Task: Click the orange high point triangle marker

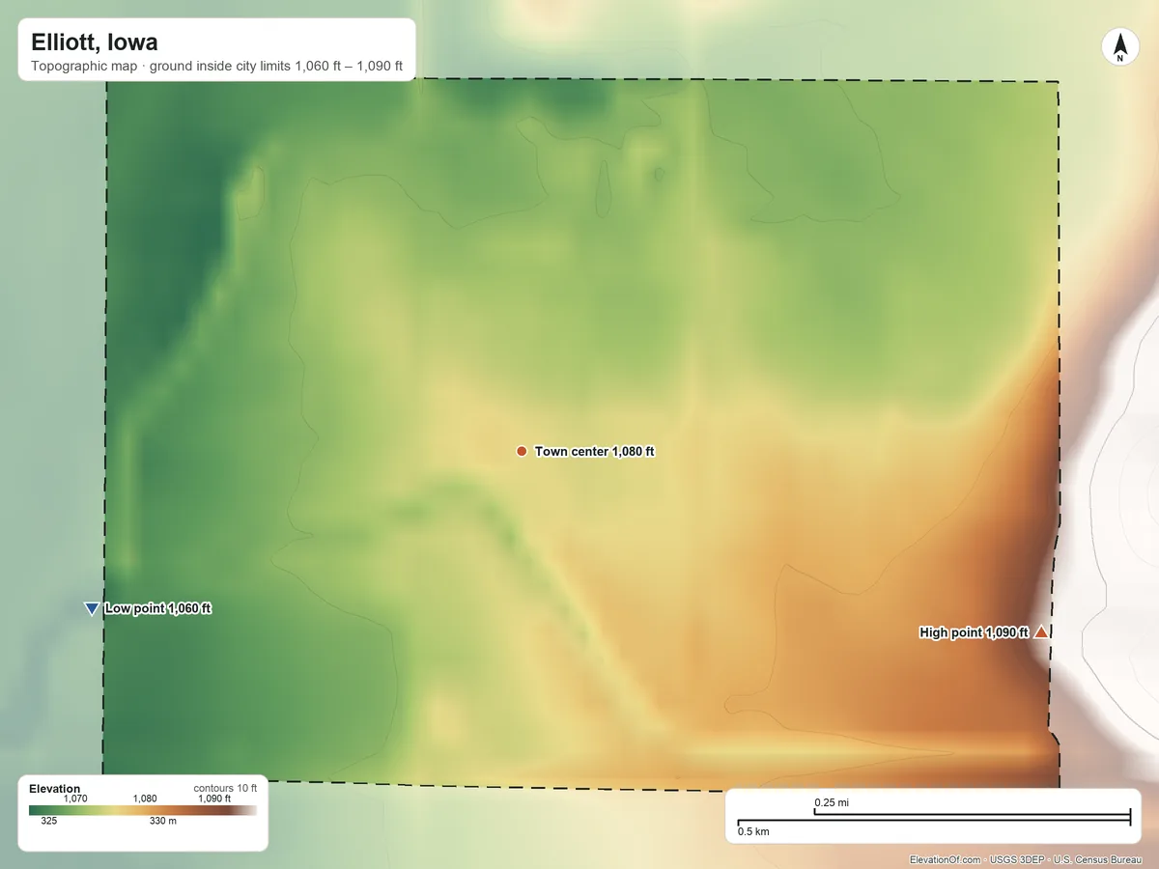Action: coord(1041,632)
